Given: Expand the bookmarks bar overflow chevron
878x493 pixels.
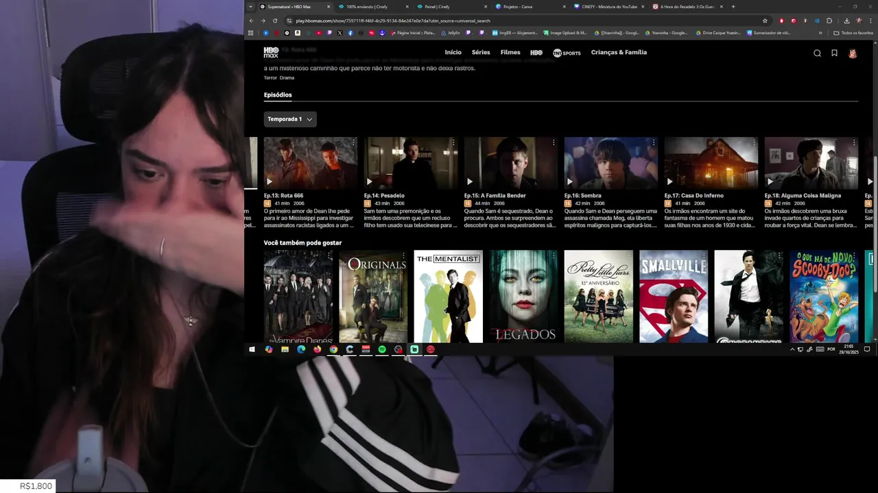Looking at the screenshot, I should coord(820,33).
